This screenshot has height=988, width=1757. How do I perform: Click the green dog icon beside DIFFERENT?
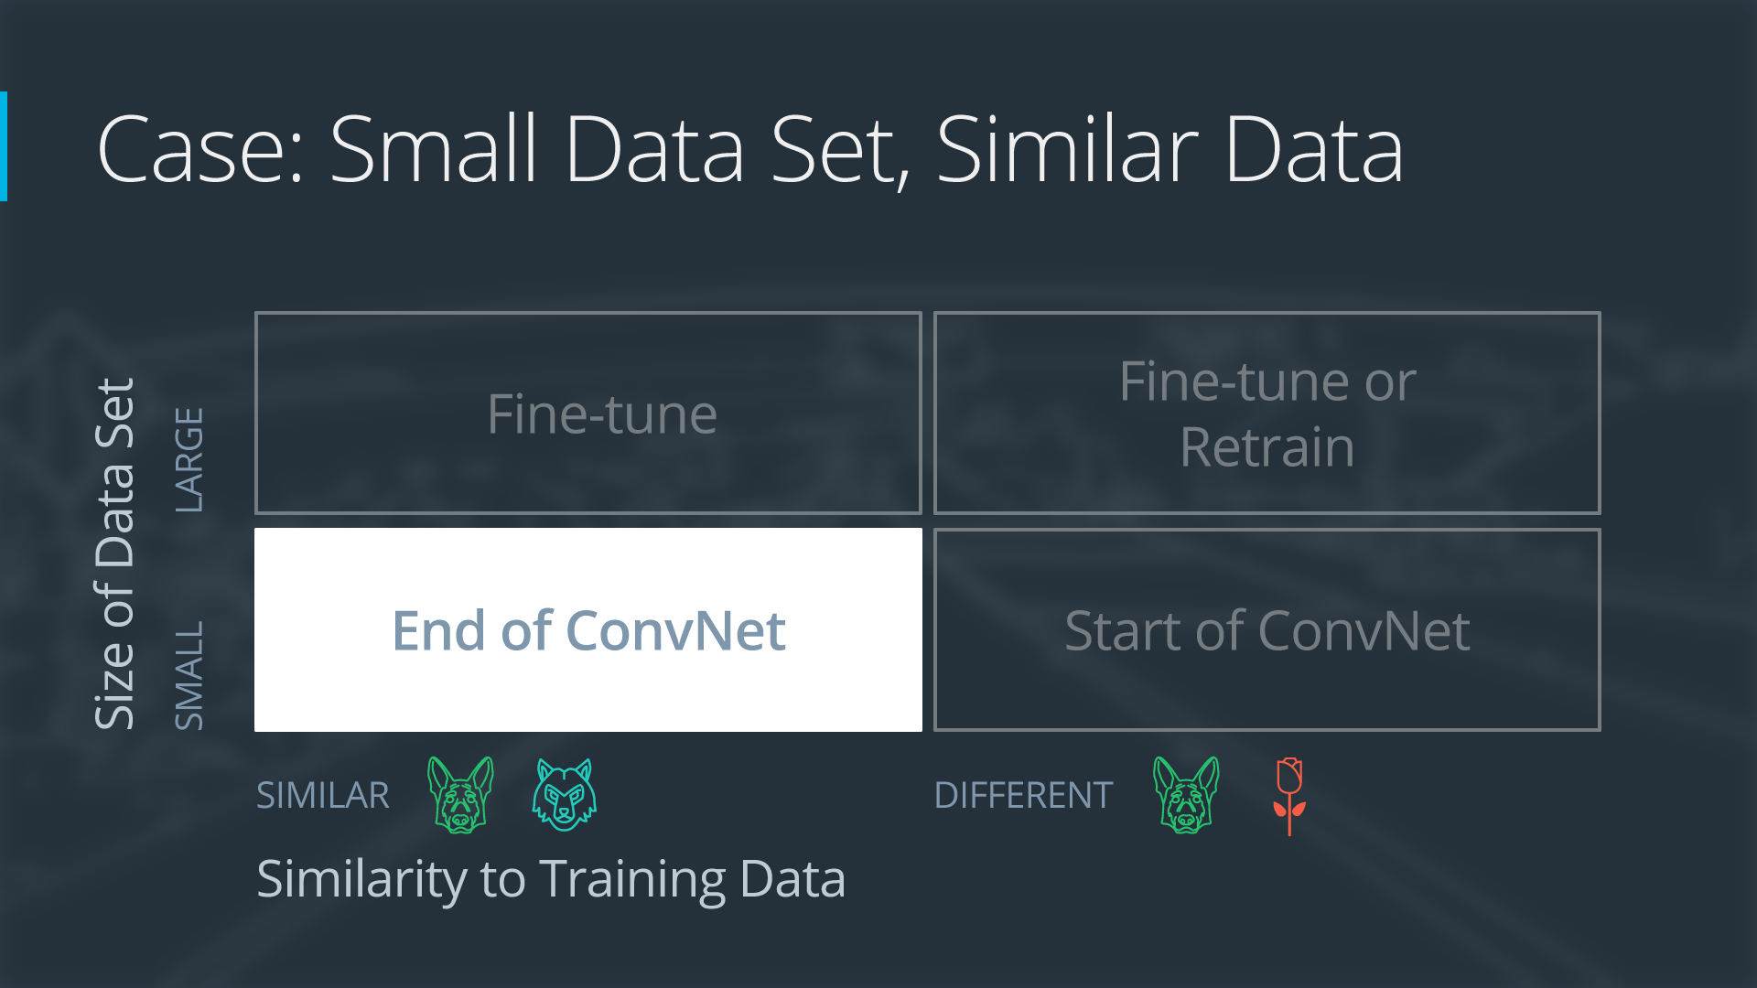point(1186,794)
